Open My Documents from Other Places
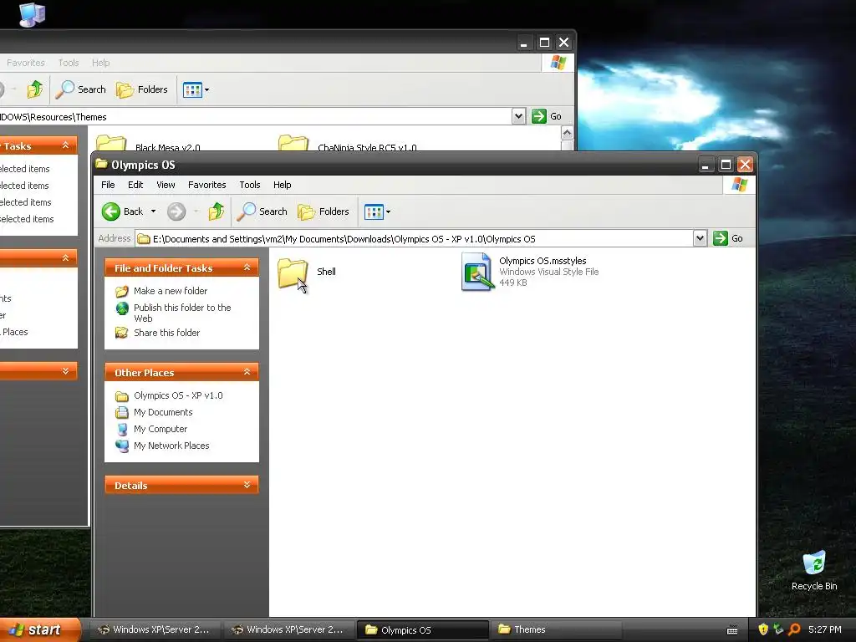The image size is (856, 642). 163,412
